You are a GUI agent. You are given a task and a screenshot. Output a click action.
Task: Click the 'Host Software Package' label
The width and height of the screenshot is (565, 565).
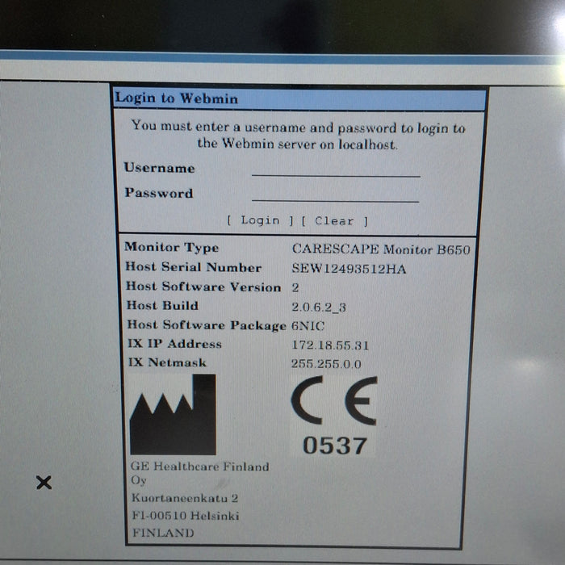pyautogui.click(x=207, y=324)
